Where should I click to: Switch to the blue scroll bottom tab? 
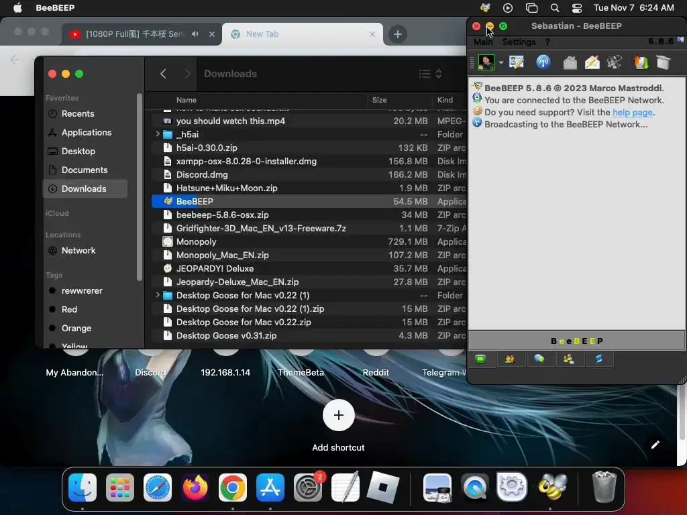598,359
